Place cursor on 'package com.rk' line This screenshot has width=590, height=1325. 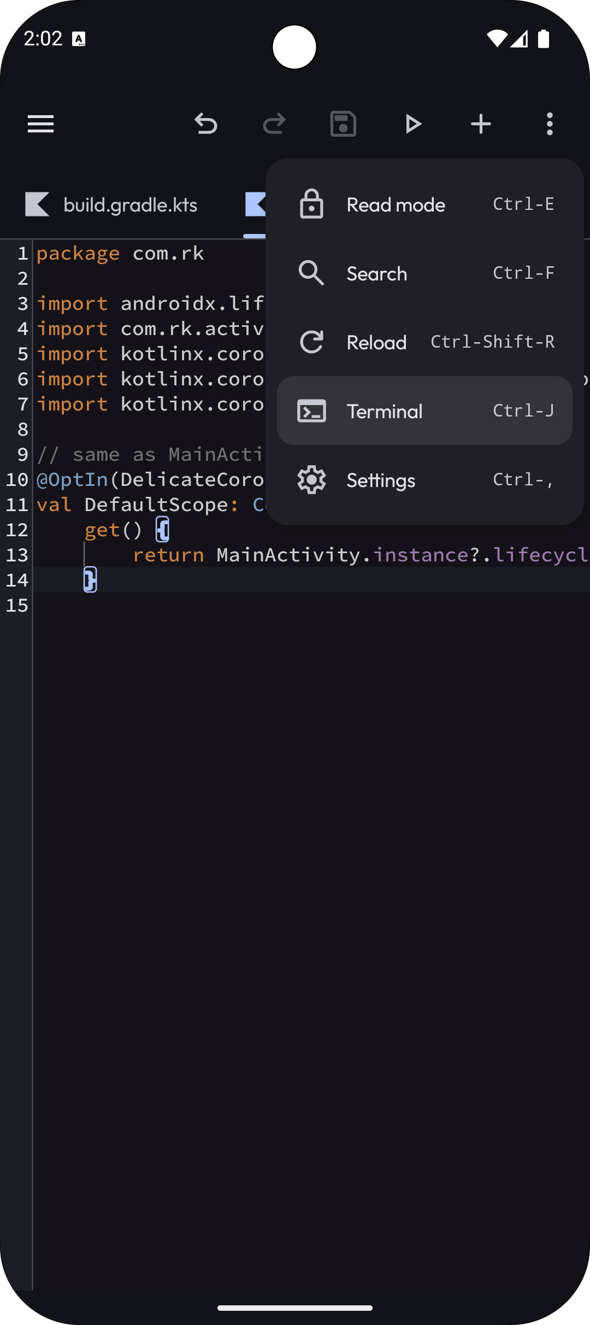[120, 254]
